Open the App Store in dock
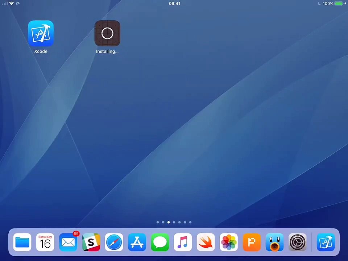Viewport: 348px width, 261px height. [x=137, y=242]
